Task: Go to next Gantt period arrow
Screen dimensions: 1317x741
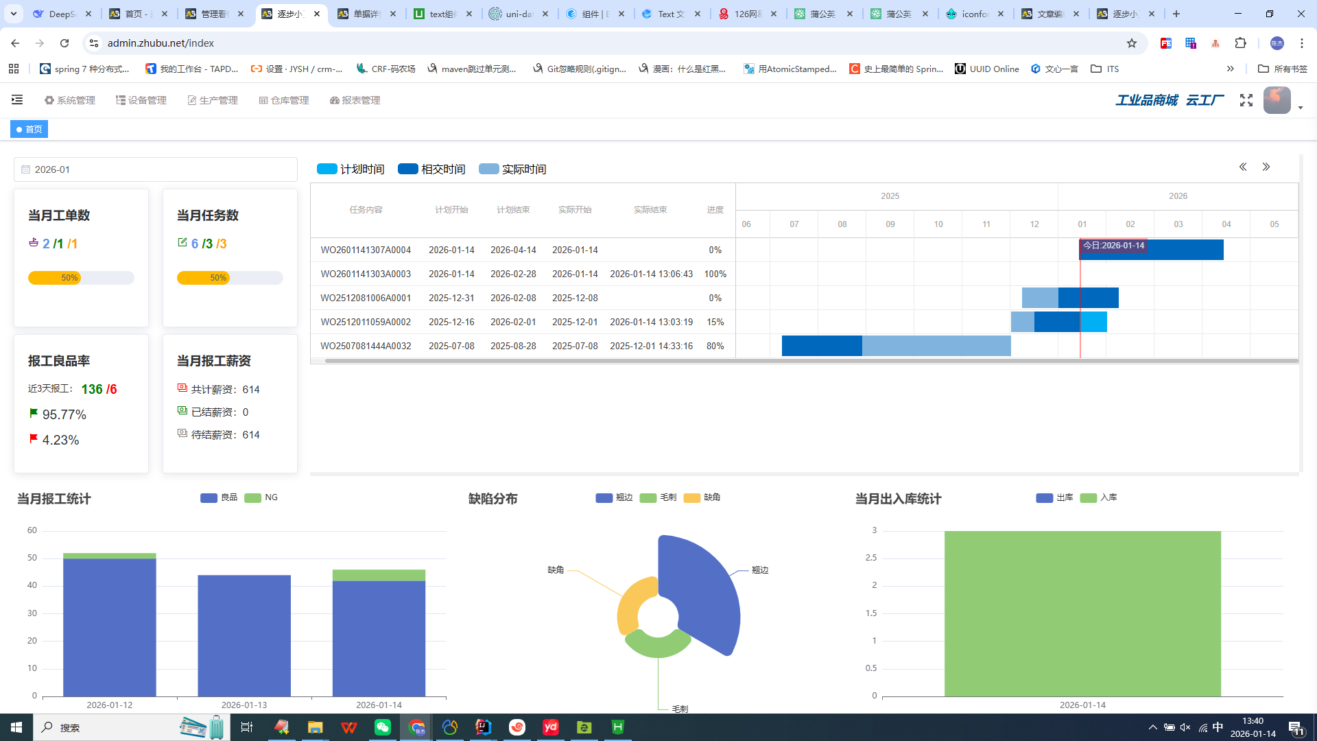Action: coord(1266,167)
